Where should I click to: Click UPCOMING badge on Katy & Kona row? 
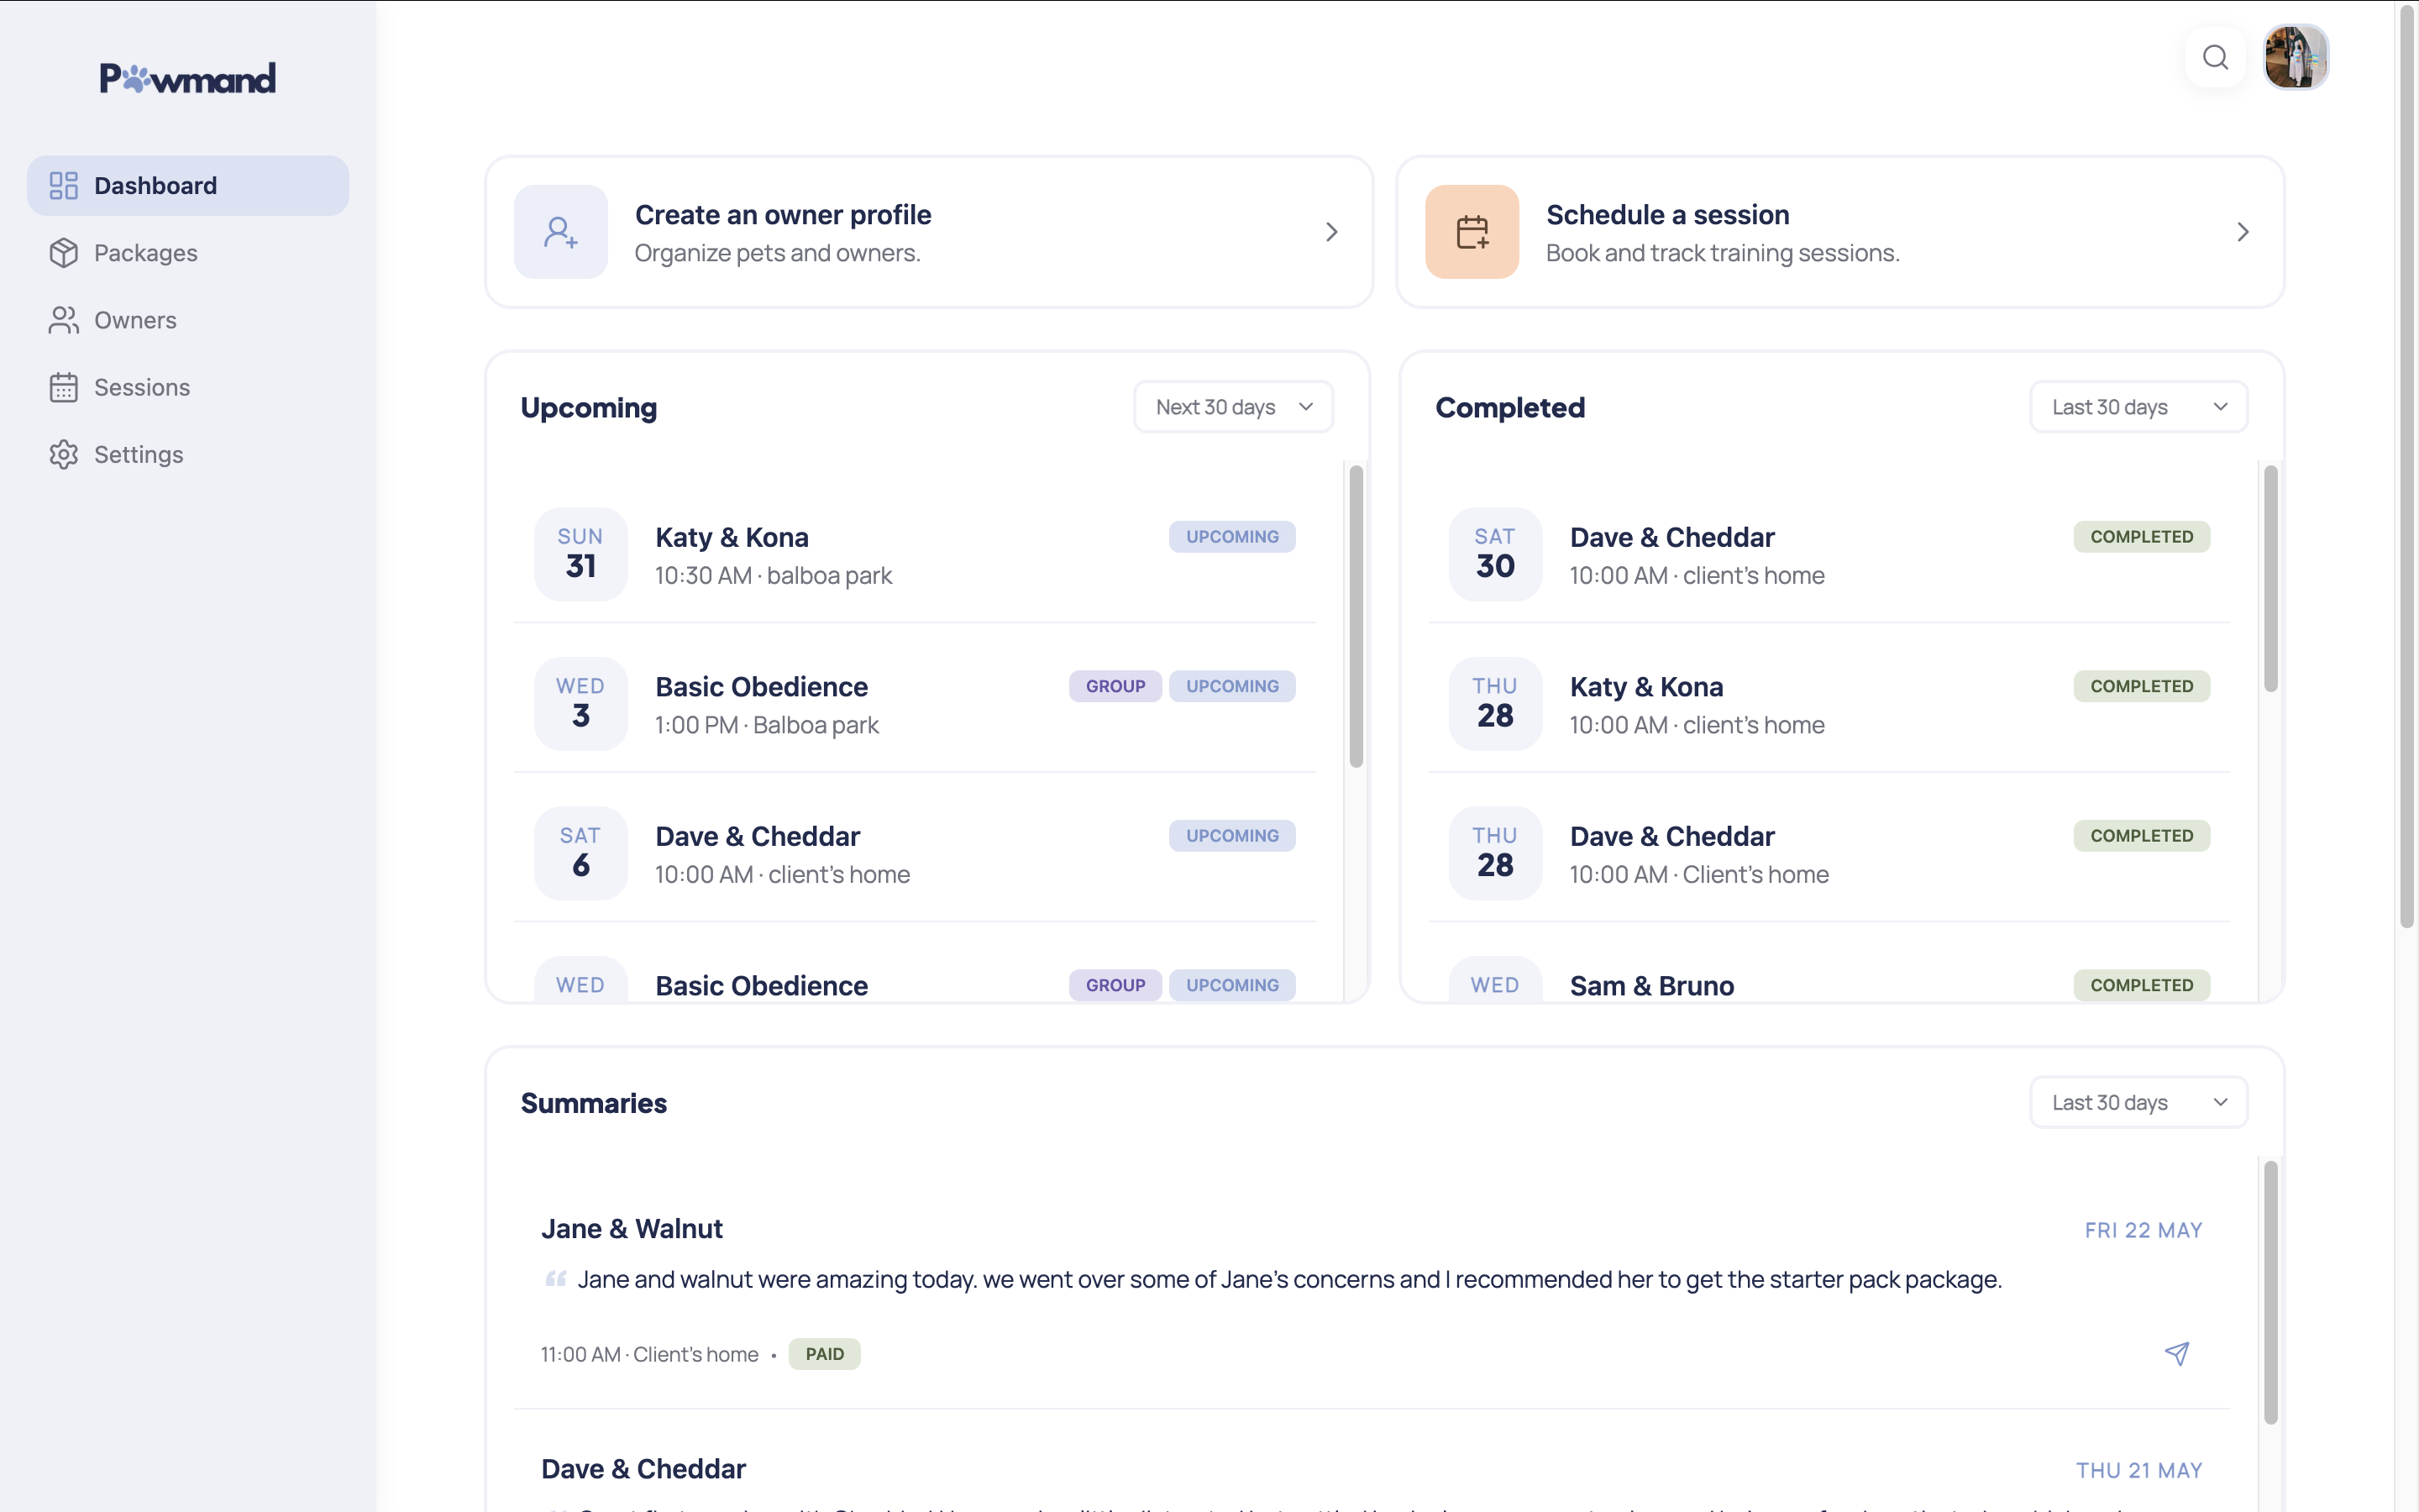[x=1231, y=537]
